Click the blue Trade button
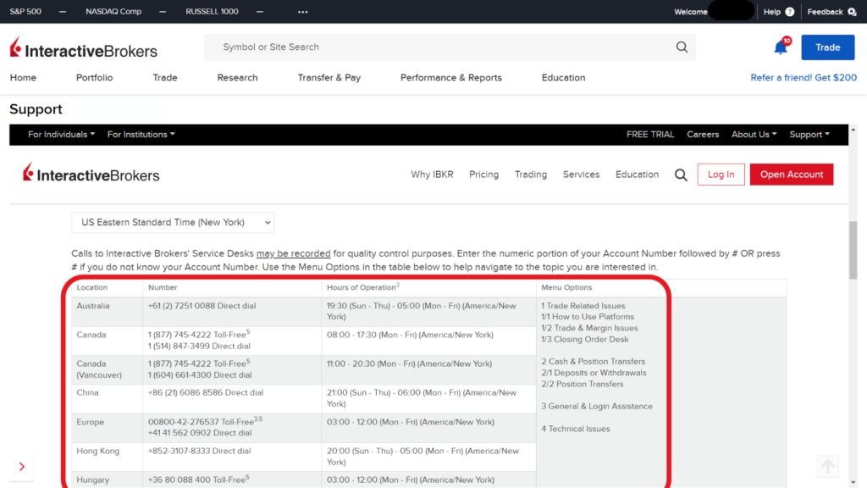 [x=827, y=47]
